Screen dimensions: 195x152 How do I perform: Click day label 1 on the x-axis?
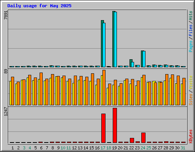coord(13,148)
